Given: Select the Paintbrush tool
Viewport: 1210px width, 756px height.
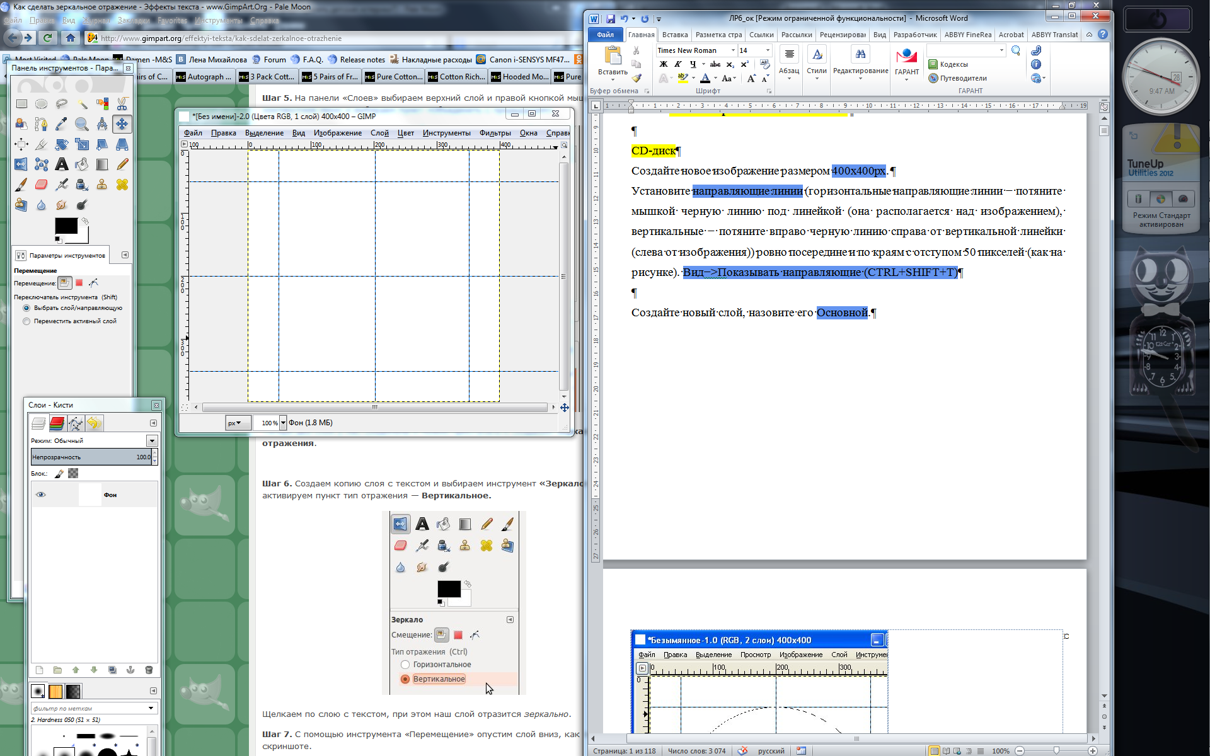Looking at the screenshot, I should (21, 185).
